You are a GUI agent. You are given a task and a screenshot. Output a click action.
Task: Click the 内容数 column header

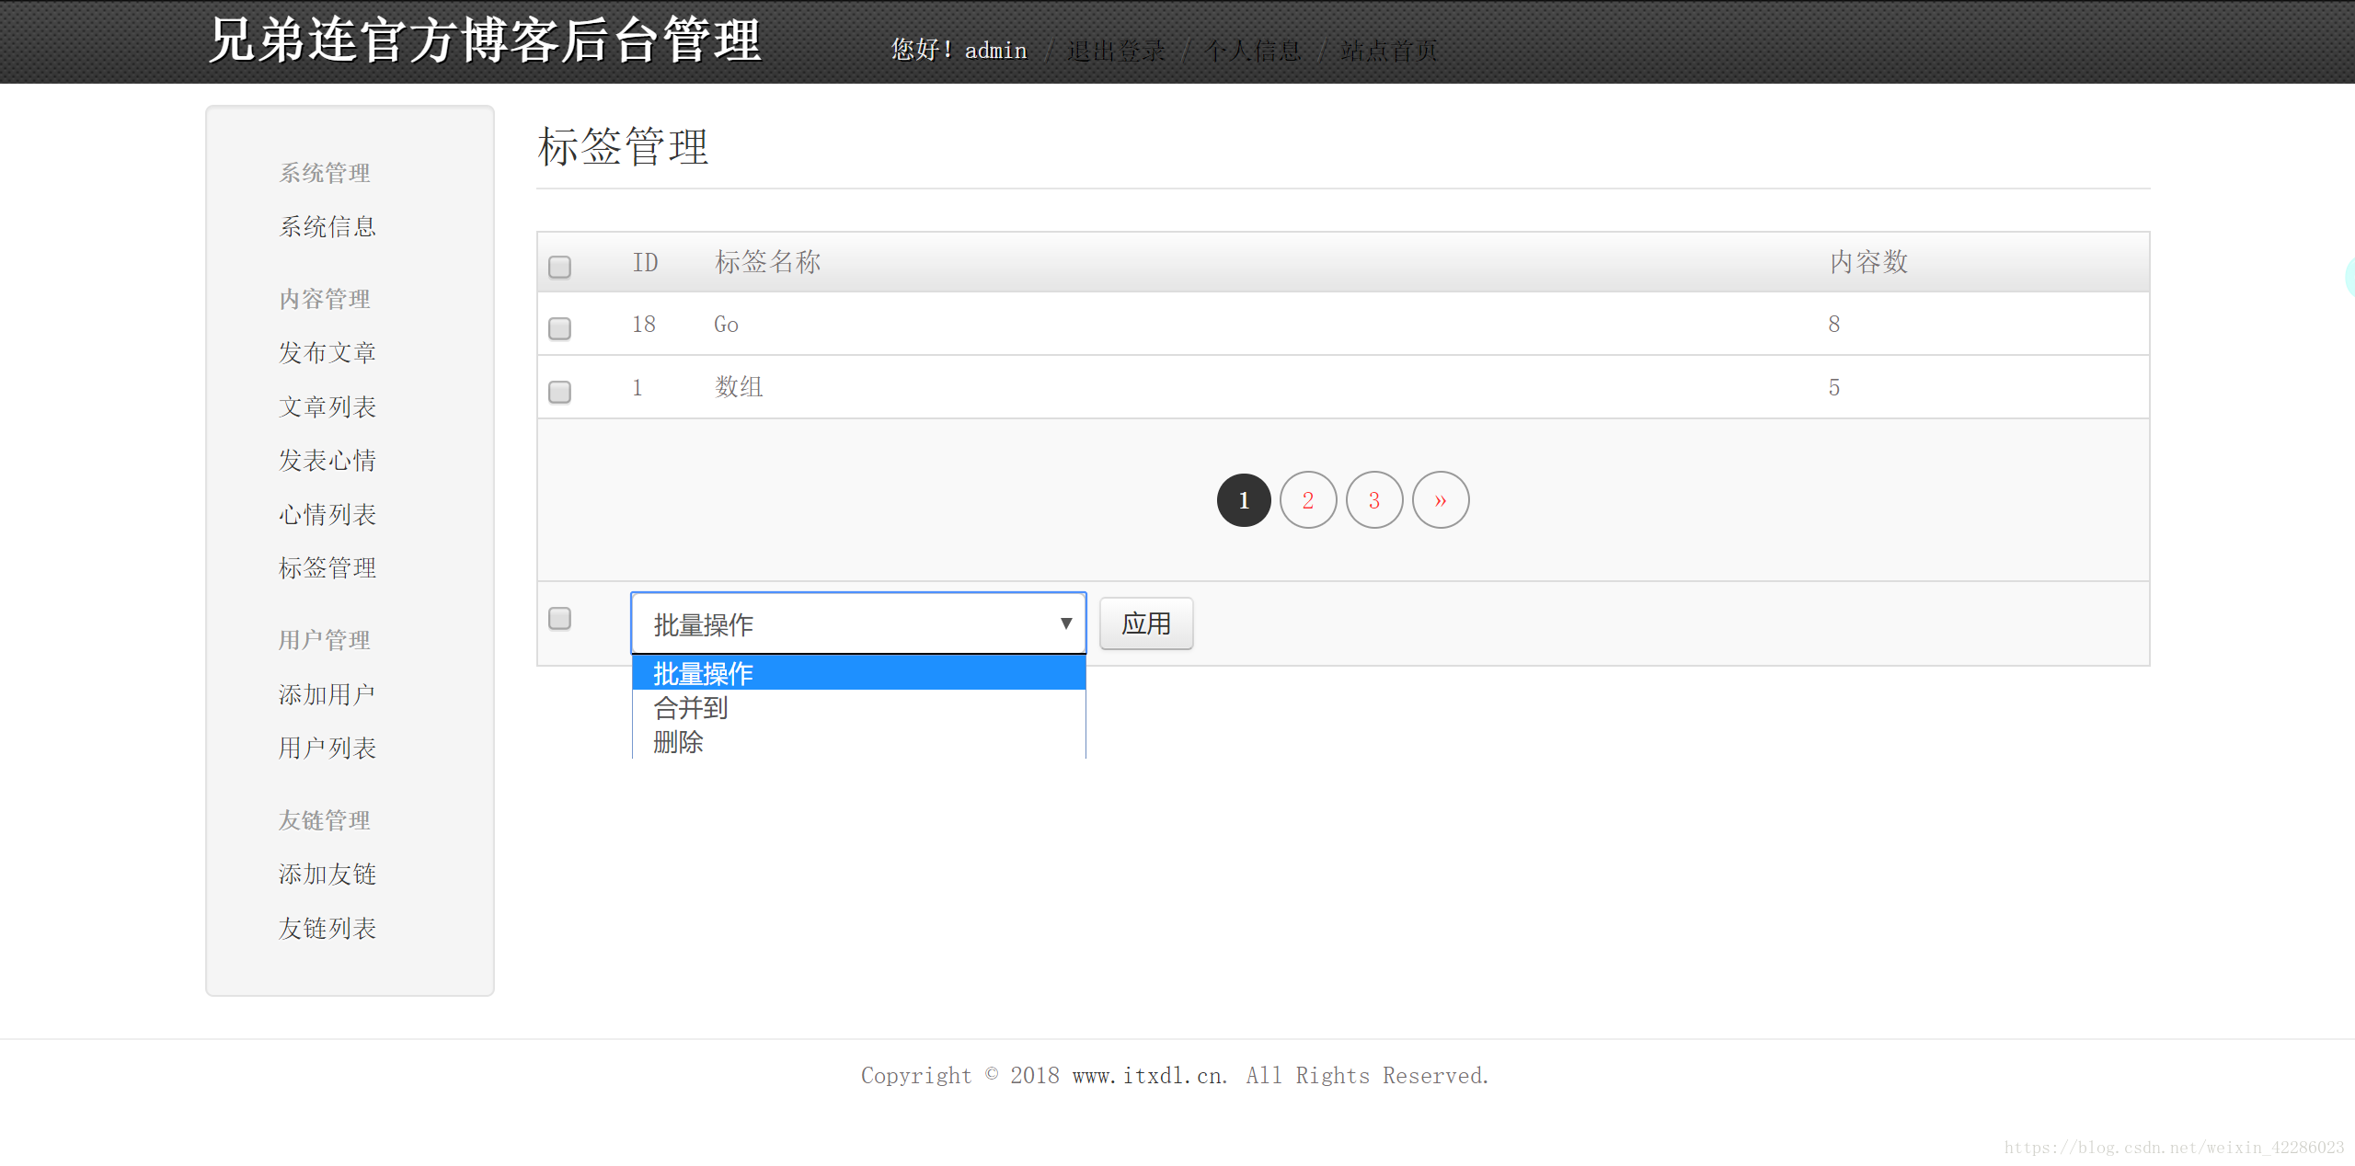pos(1868,262)
